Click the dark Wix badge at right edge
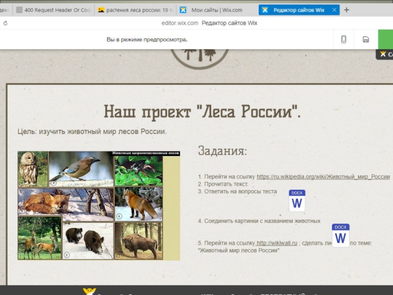393x295 pixels. 385,55
